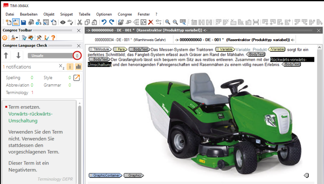The height and width of the screenshot is (184, 324).
Task: Zoom in with magnifier plus icon
Action: (168, 22)
